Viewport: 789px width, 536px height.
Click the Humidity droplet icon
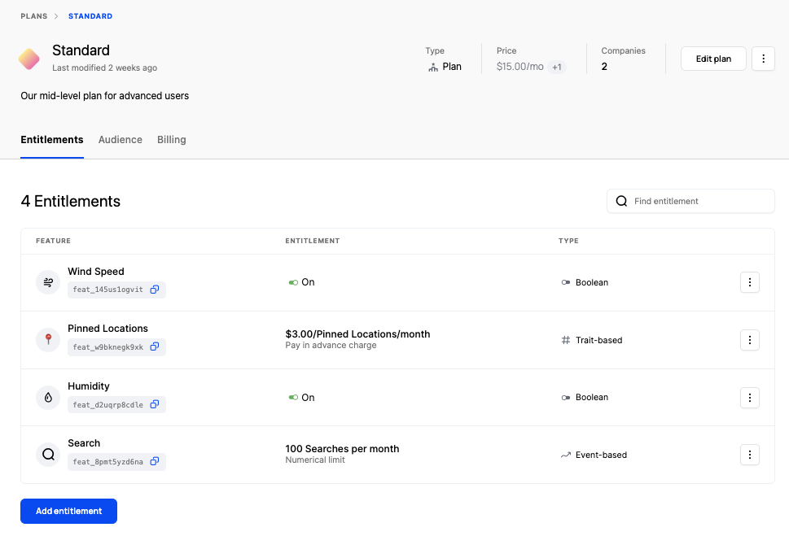pyautogui.click(x=48, y=398)
